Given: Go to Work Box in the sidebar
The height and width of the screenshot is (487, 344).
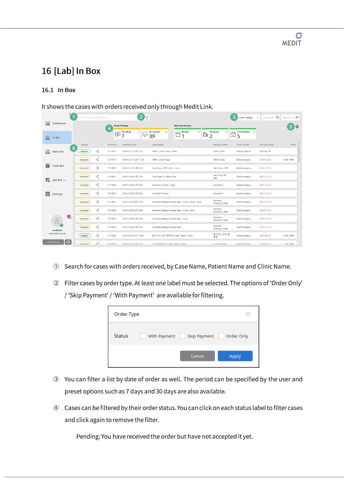Looking at the screenshot, I should click(57, 152).
